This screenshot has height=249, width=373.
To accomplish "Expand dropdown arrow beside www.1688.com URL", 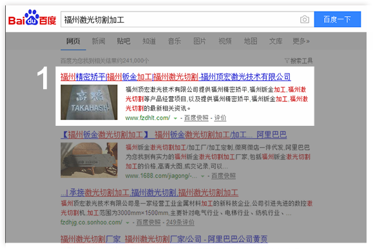I will pos(202,176).
